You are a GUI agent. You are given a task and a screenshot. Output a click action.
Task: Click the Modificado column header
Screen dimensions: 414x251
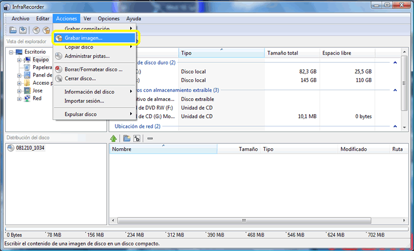click(x=353, y=149)
